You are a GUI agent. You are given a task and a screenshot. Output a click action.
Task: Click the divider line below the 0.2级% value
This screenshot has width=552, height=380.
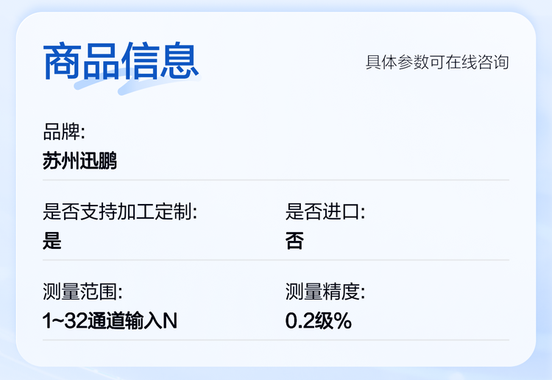(397, 339)
